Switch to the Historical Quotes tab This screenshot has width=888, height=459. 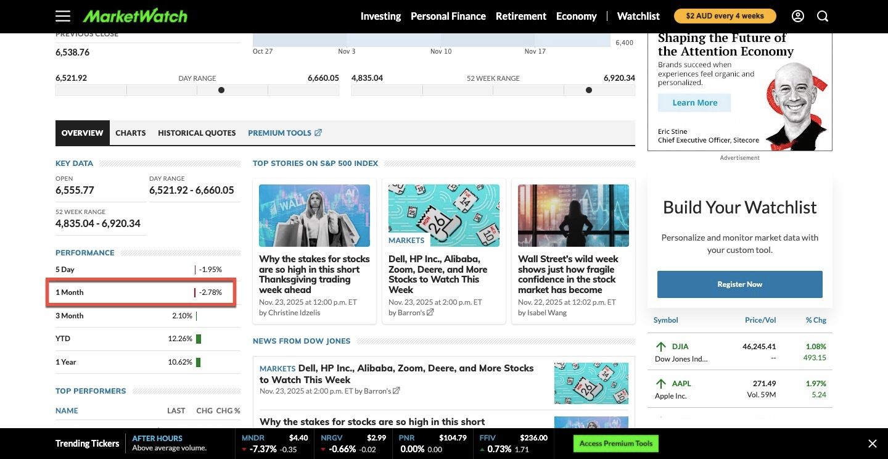[197, 133]
